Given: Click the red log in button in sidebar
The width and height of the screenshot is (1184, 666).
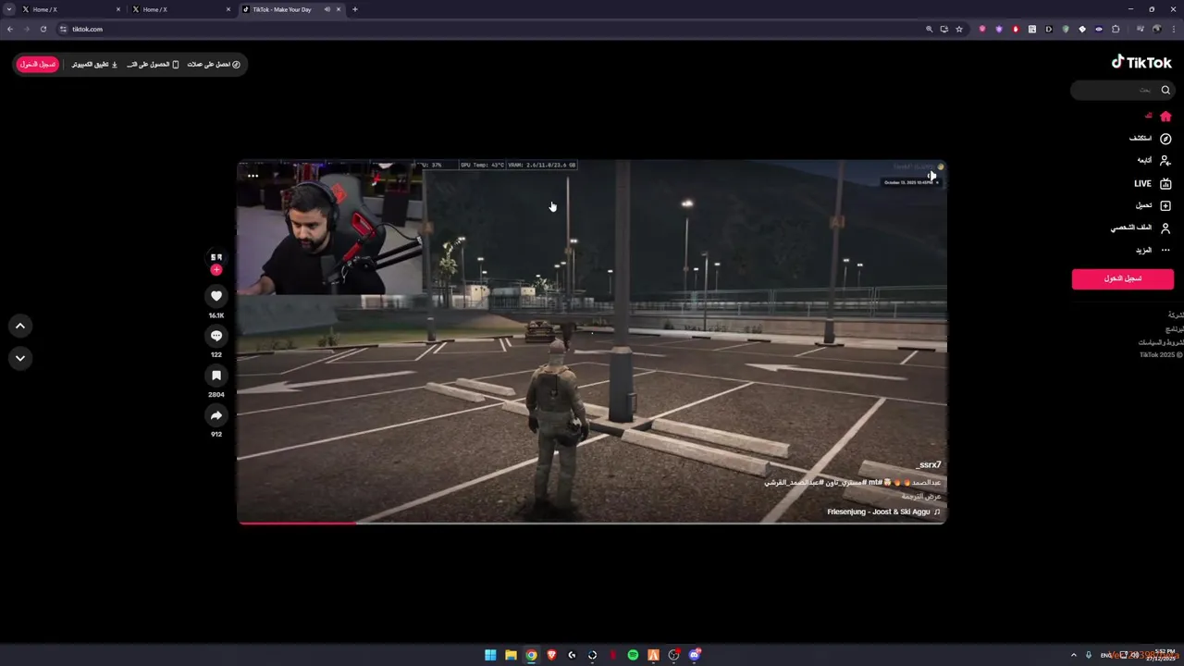Looking at the screenshot, I should tap(1122, 278).
